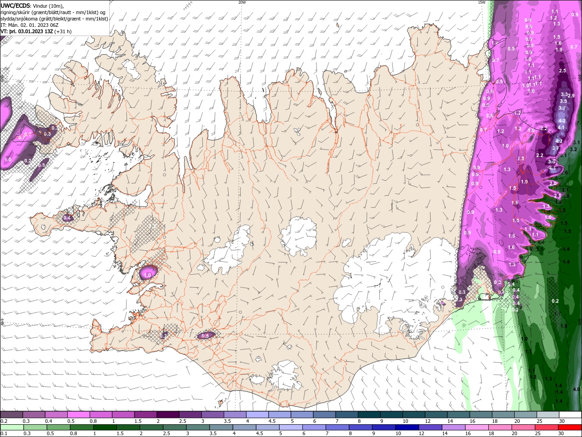The image size is (582, 437).
Task: Click the light violet 14 swatch in the lower legend row
Action: click(x=454, y=427)
